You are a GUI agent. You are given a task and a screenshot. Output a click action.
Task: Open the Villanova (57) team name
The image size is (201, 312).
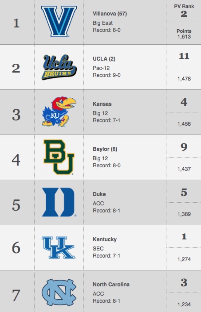coord(110,14)
